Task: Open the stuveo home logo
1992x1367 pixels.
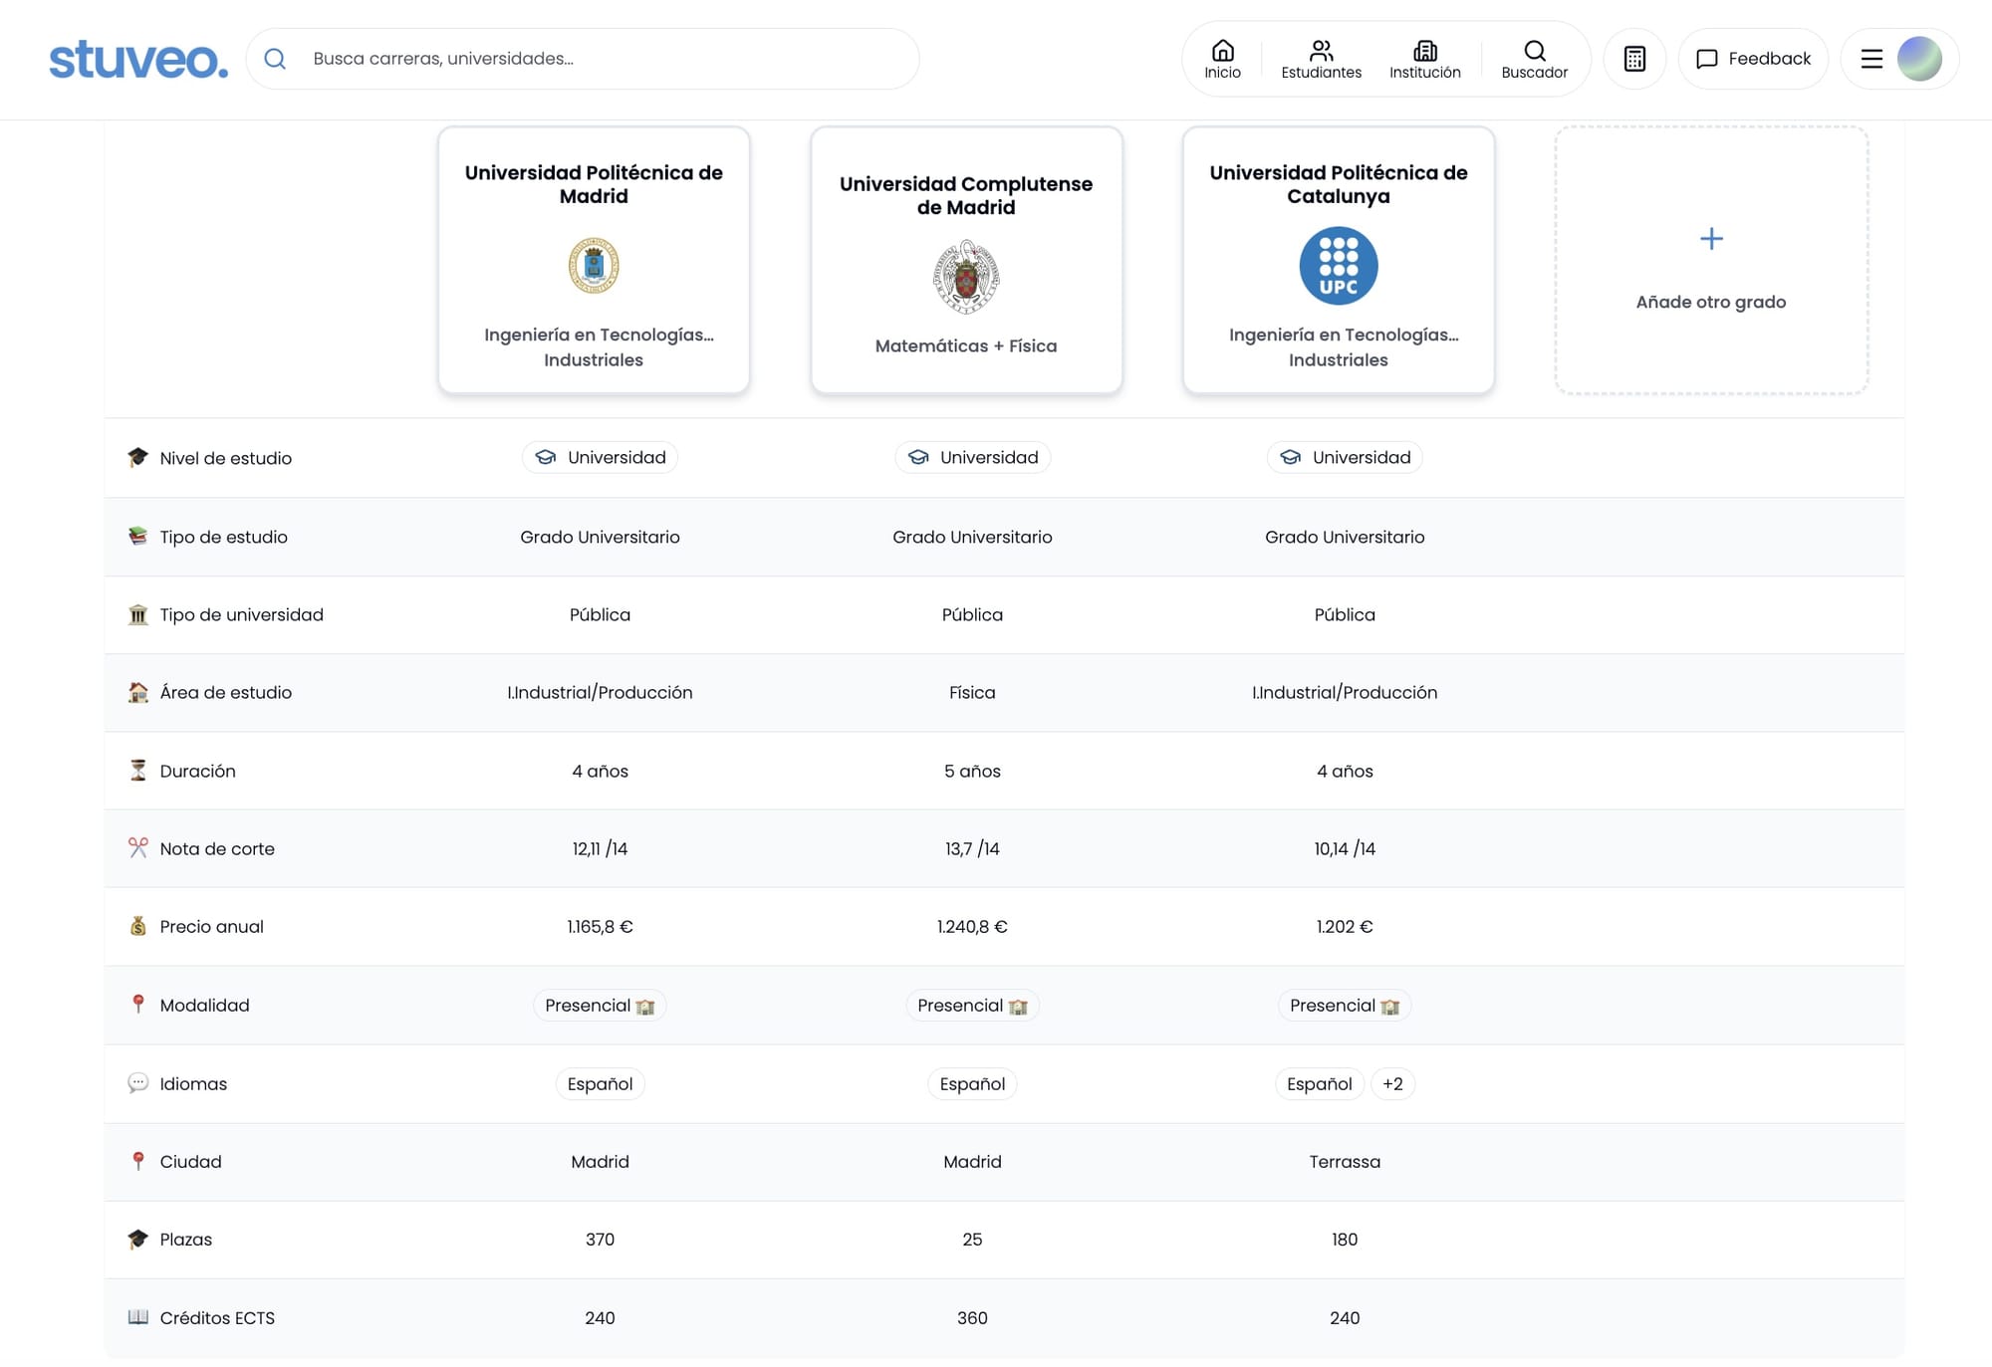Action: 138,59
